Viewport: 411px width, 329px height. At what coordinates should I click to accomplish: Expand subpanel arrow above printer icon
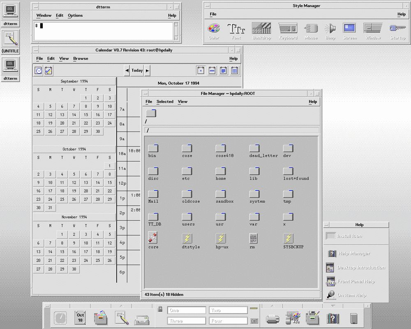tap(272, 306)
